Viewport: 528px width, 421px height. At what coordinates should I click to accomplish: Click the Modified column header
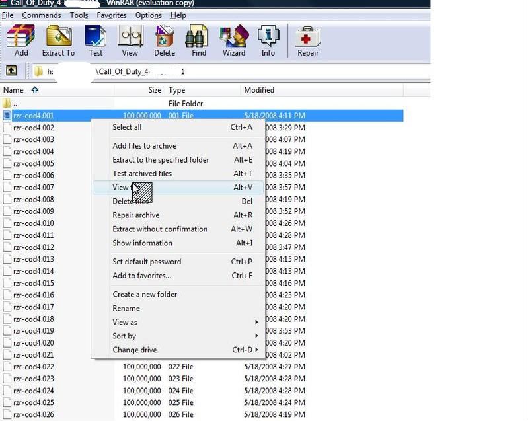[x=259, y=90]
